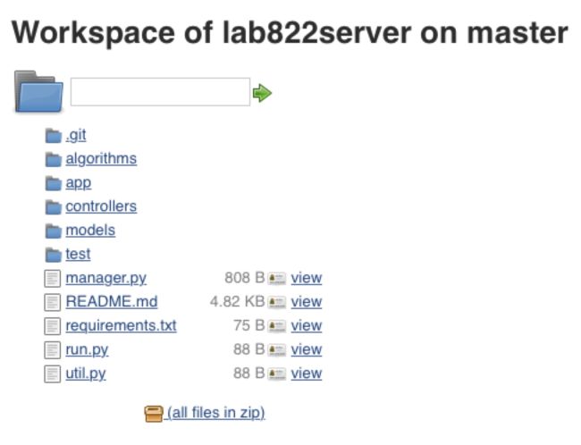Viewport: 581px width, 445px height.
Task: Click the fingerprint icon beside util.py
Action: (x=277, y=374)
